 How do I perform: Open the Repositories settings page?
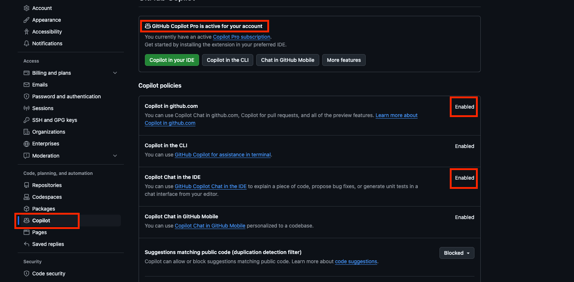click(x=47, y=185)
